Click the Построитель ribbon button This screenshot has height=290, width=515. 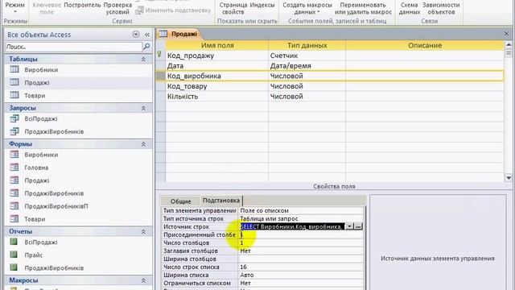point(82,6)
